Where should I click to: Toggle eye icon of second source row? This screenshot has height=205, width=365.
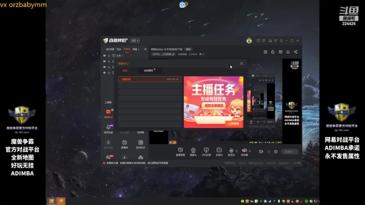(104, 61)
